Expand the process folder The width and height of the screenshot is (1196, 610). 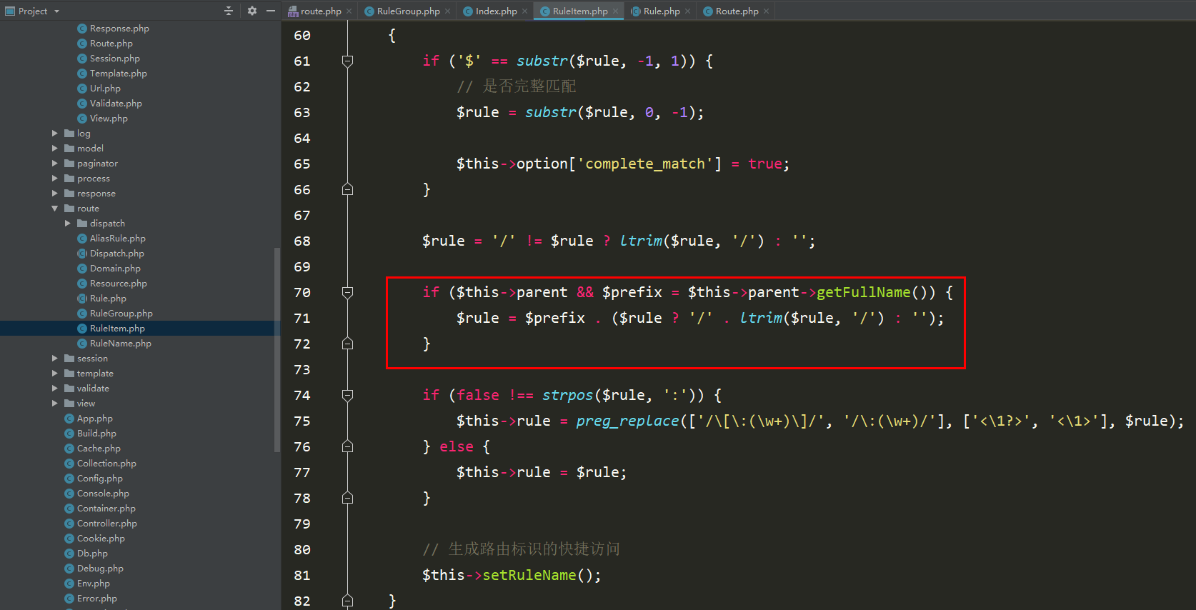pyautogui.click(x=55, y=179)
